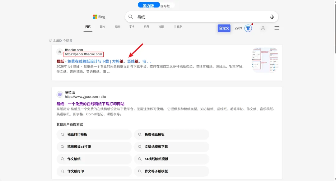Switch to the 图片 tab
The image size is (336, 181).
click(102, 26)
